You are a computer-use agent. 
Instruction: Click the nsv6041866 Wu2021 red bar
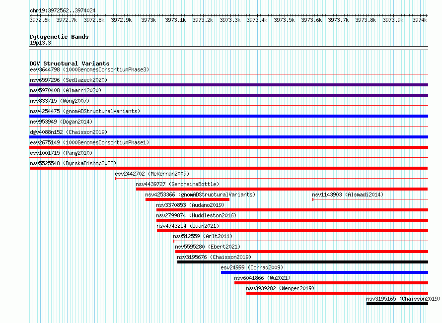331,283
